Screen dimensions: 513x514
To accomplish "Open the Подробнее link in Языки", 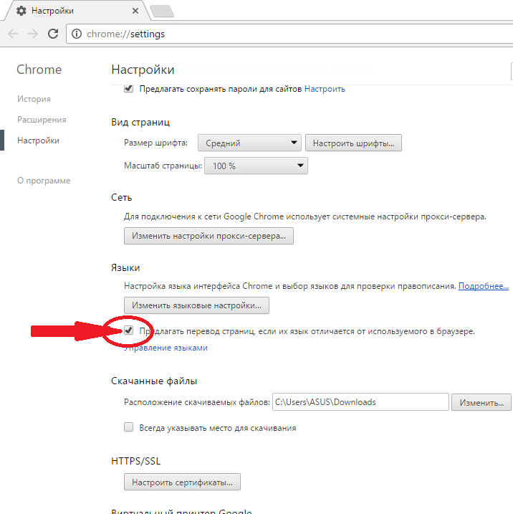I will (483, 286).
